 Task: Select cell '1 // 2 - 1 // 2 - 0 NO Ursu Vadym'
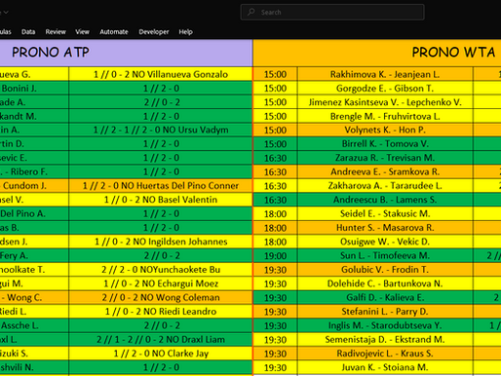(x=161, y=130)
